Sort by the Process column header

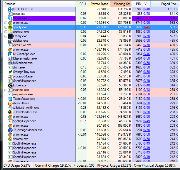39,4
